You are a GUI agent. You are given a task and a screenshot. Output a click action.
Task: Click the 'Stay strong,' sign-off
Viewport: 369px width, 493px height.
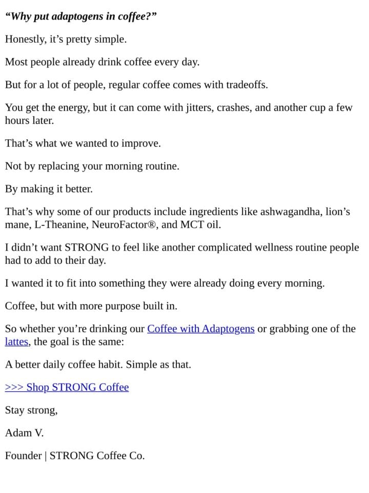tap(31, 410)
